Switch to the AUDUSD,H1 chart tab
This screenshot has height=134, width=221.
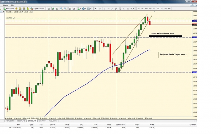(x=53, y=121)
